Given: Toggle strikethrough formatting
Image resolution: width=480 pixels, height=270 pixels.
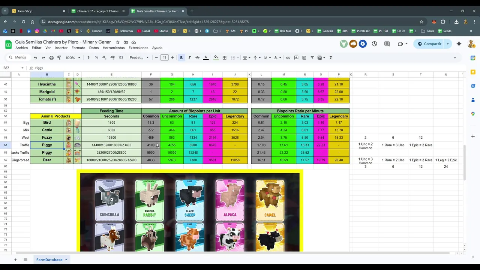Looking at the screenshot, I should [x=197, y=58].
